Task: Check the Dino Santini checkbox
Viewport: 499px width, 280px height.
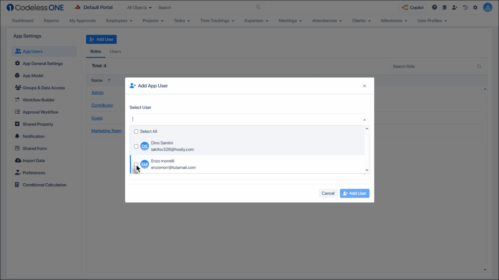Action: click(136, 146)
